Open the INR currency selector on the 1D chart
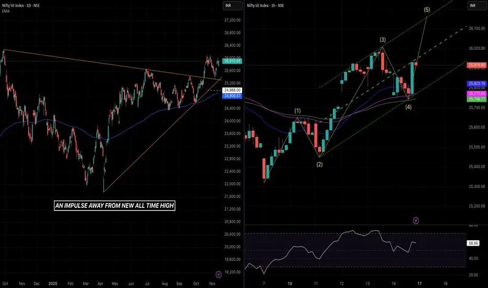This screenshot has width=488, height=288. coord(232,6)
